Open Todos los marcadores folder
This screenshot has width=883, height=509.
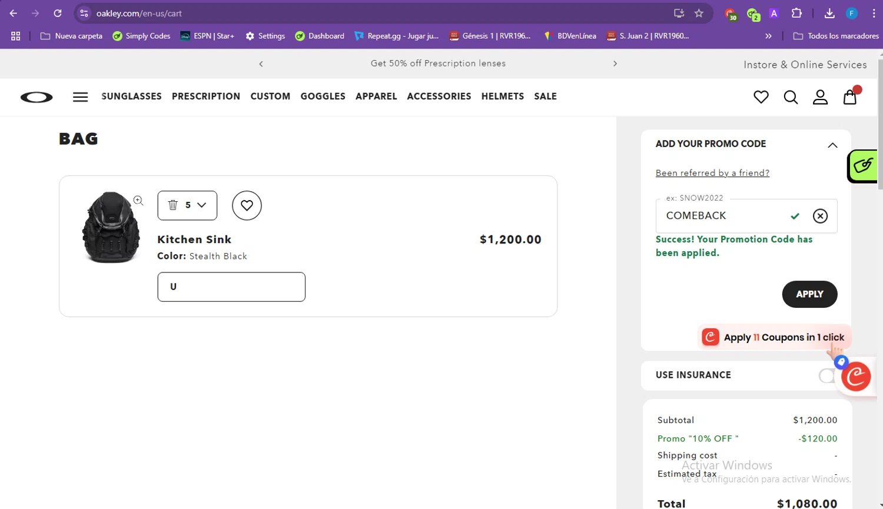coord(836,36)
